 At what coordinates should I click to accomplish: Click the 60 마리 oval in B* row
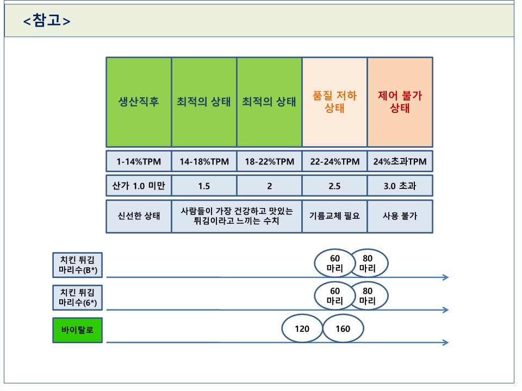point(334,263)
